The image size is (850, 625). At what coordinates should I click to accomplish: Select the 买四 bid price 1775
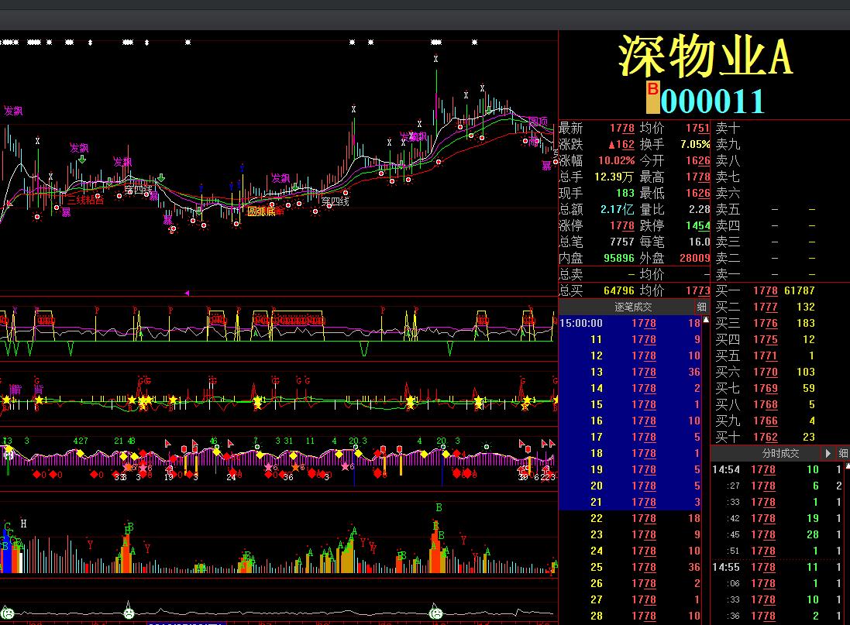point(766,340)
